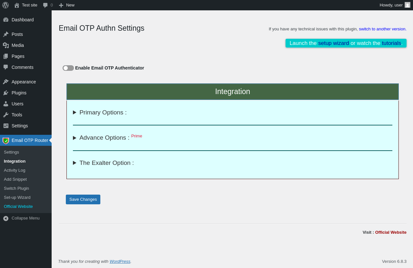Click the Save Changes button

tap(83, 199)
